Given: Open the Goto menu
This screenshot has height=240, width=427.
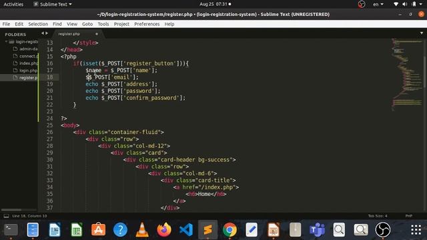Looking at the screenshot, I should tap(87, 24).
